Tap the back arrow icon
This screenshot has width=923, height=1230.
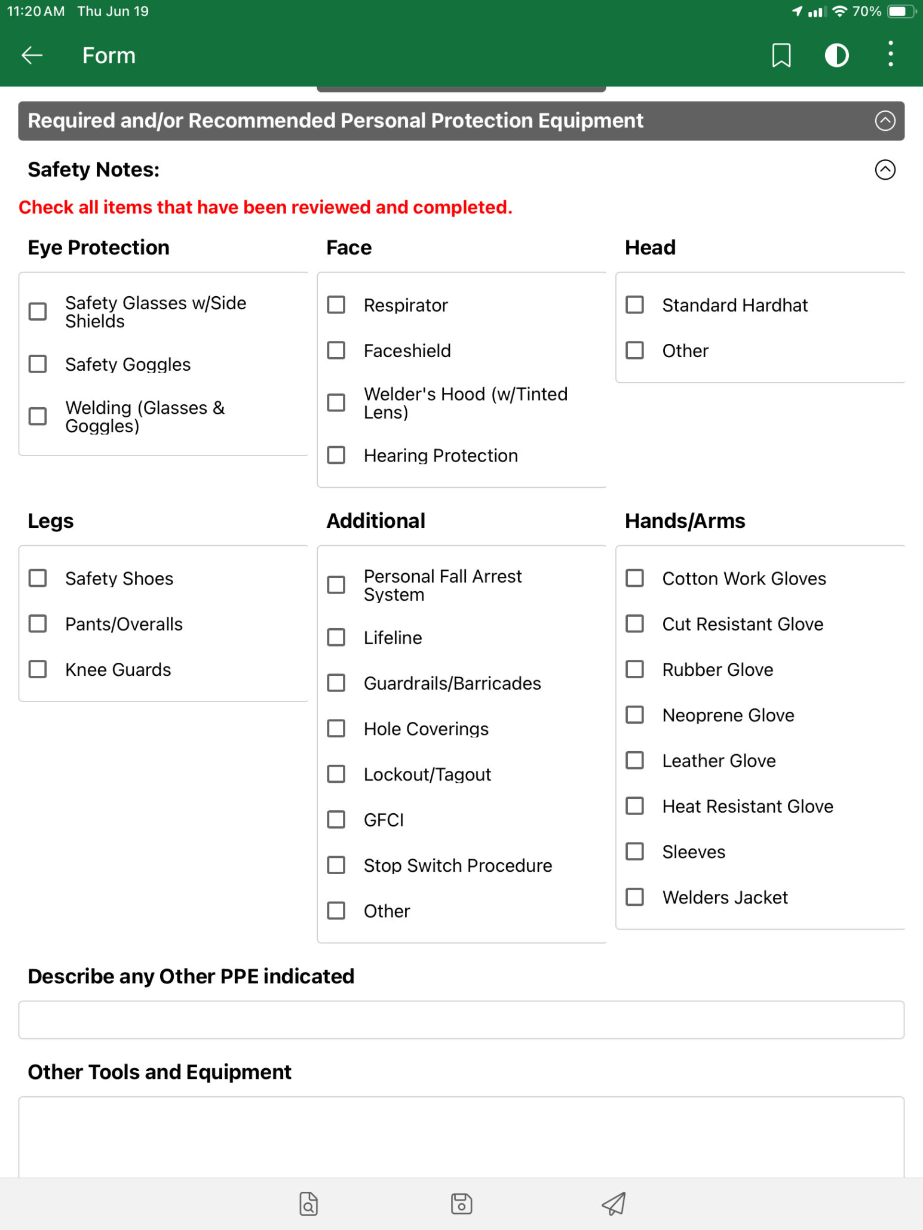[x=32, y=56]
